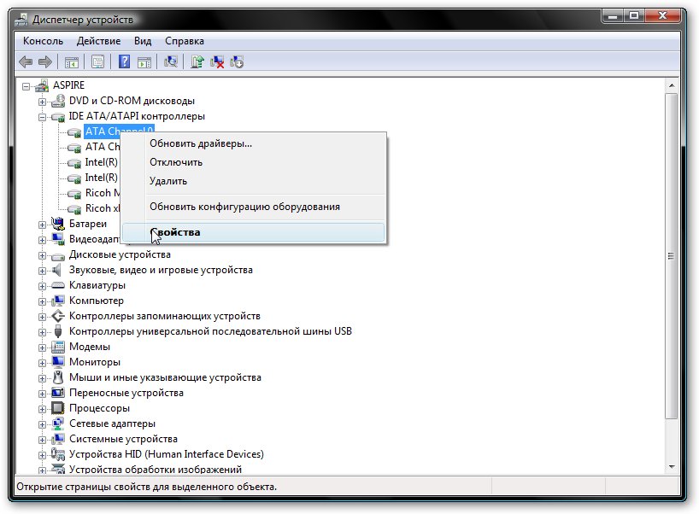The width and height of the screenshot is (699, 514).
Task: Minimize the Диспетчер устройств window
Action: tap(613, 16)
